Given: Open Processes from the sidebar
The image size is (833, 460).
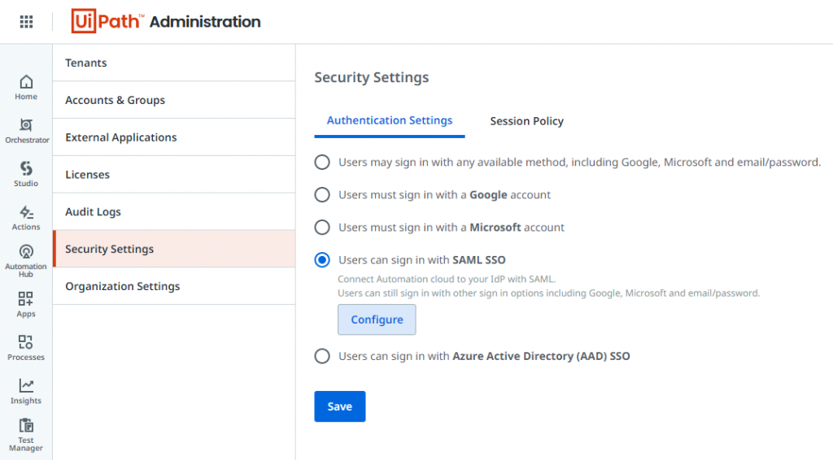Looking at the screenshot, I should (26, 348).
